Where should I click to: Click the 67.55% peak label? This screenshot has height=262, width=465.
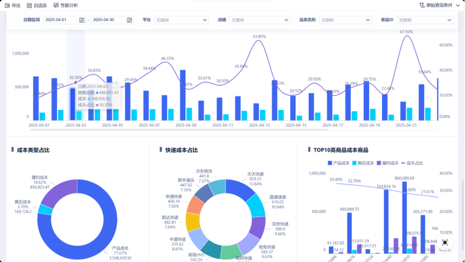click(x=406, y=32)
